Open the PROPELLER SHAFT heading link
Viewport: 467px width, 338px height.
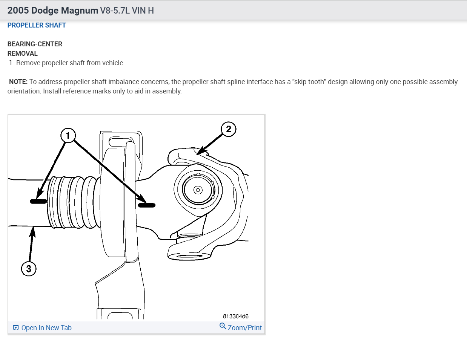tap(37, 25)
